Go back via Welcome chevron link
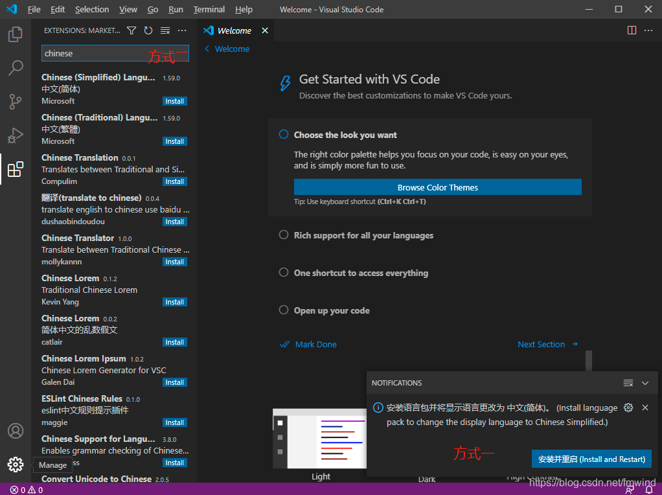Screen dimensions: 662x495 [x=227, y=49]
